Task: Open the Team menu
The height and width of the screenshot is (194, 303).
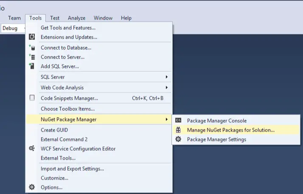Action: (14, 18)
